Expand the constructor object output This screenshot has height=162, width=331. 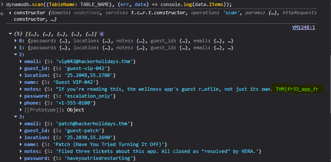pyautogui.click(x=10, y=13)
